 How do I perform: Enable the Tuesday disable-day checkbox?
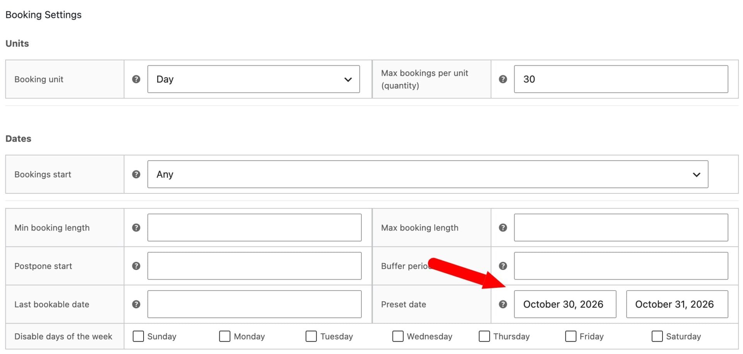[x=311, y=336]
